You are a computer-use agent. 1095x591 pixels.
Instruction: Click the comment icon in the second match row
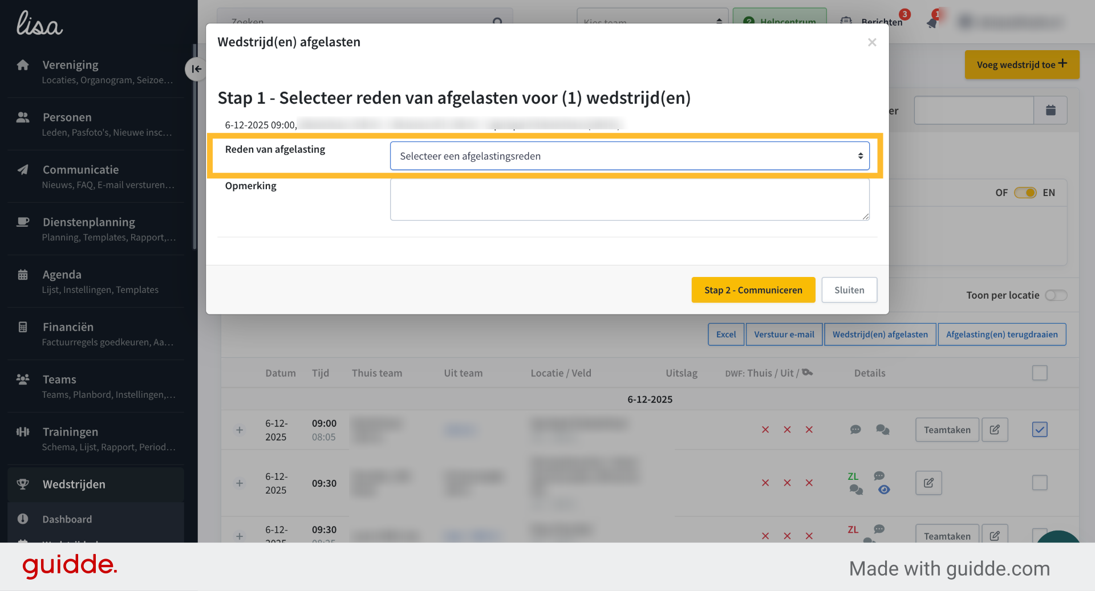tap(879, 475)
